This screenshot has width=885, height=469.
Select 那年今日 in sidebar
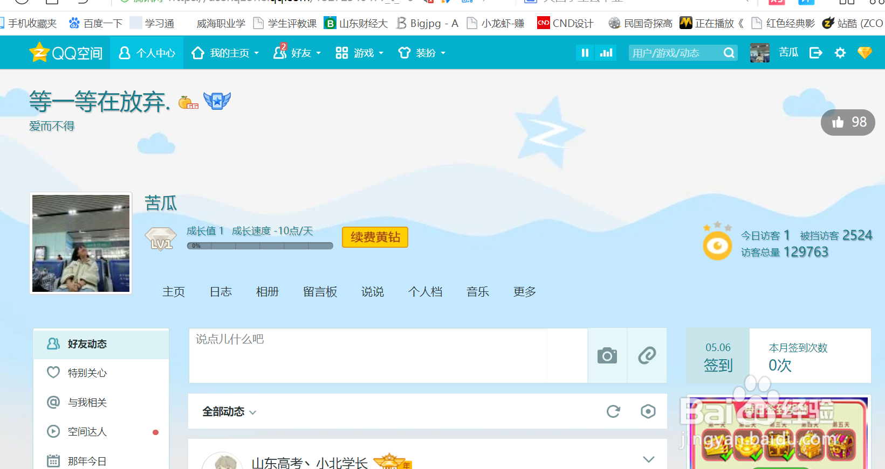(x=101, y=461)
